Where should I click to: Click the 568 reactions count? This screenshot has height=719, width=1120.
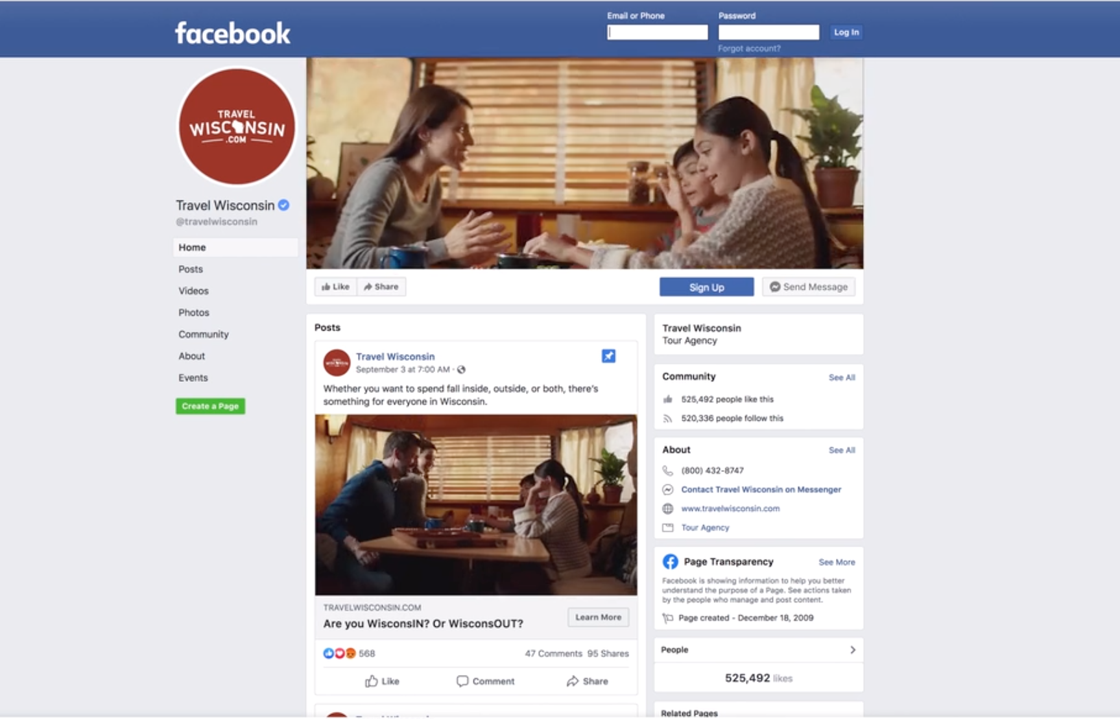[367, 654]
